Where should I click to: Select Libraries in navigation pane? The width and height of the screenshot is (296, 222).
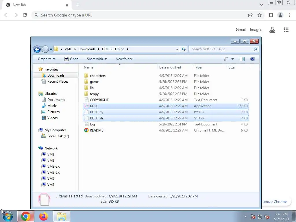51,93
